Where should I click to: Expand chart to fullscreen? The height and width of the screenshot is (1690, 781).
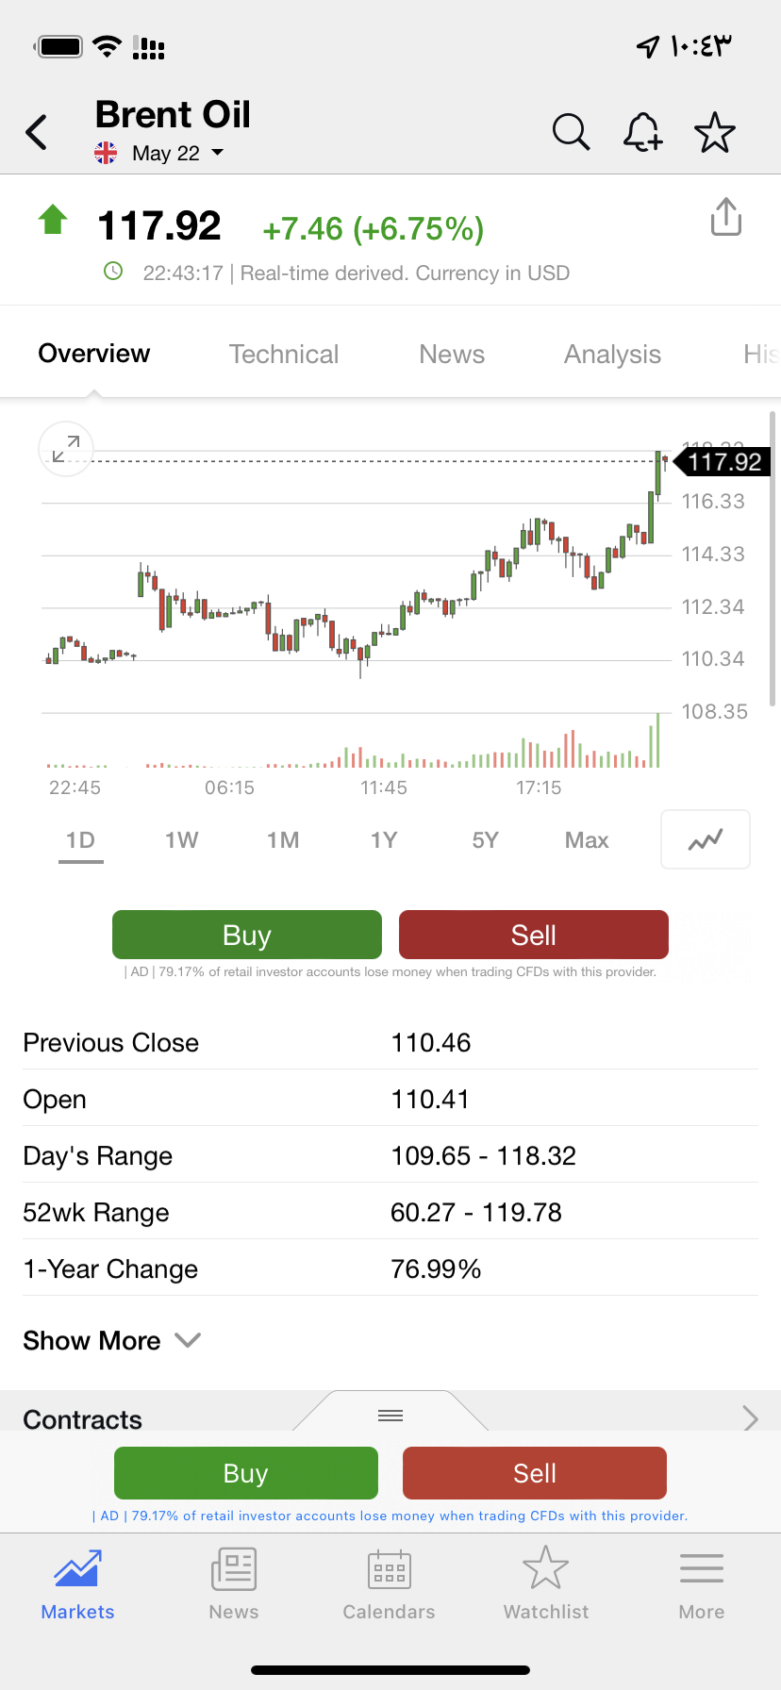click(66, 448)
